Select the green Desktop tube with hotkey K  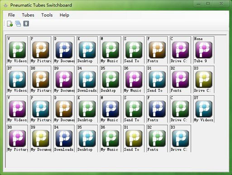(x=87, y=109)
